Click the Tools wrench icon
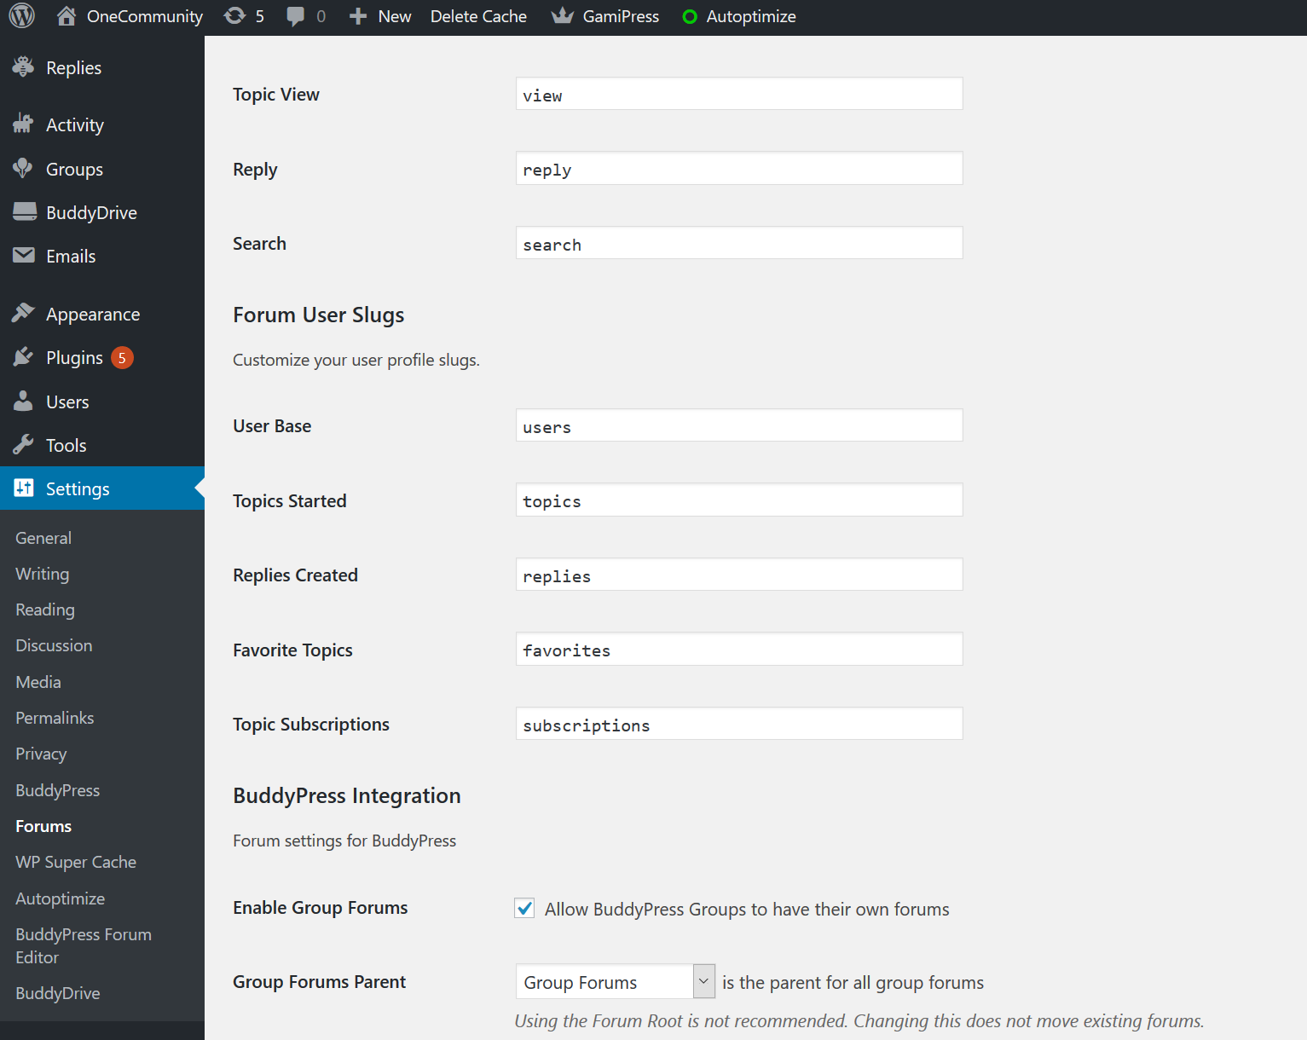 pyautogui.click(x=24, y=445)
